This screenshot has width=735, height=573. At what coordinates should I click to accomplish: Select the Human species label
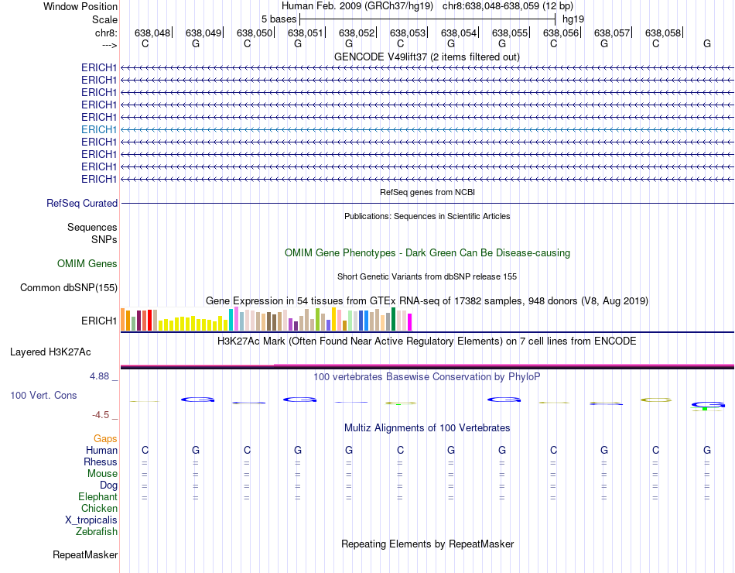(101, 450)
